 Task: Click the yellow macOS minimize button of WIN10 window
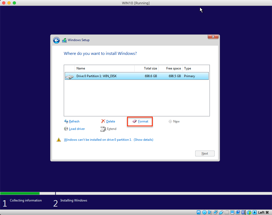coord(9,3)
